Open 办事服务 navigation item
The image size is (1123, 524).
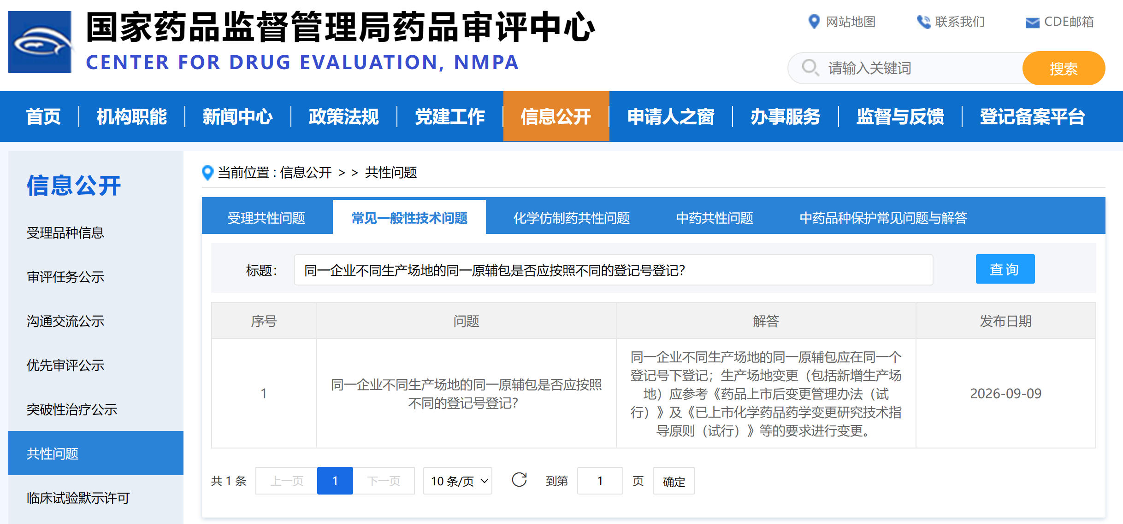pyautogui.click(x=786, y=116)
